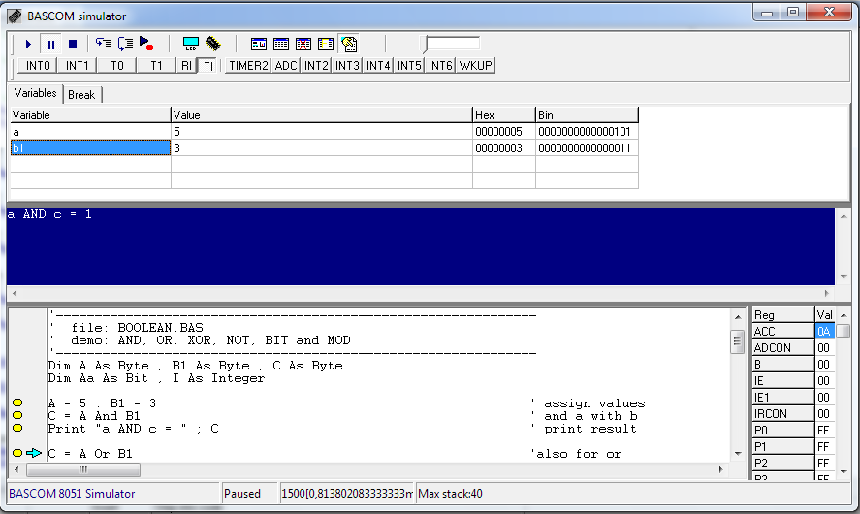The width and height of the screenshot is (860, 514).
Task: Select variable 'b1' row in watch list
Action: [x=90, y=147]
